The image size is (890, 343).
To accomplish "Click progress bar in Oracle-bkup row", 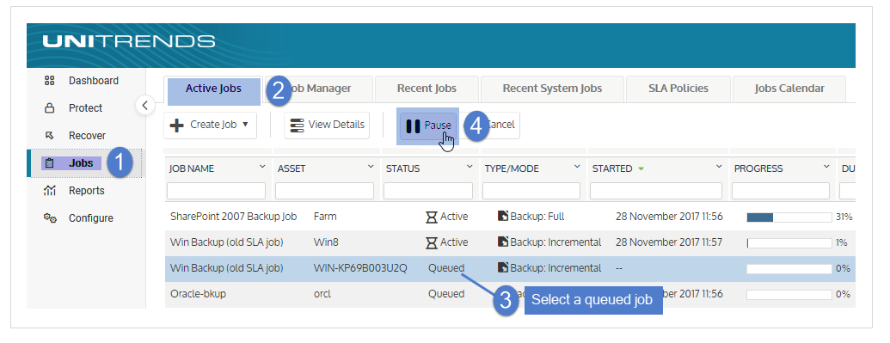I will point(789,295).
